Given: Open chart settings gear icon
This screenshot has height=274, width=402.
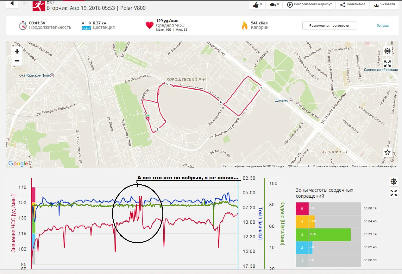Looking at the screenshot, I should tap(393, 182).
